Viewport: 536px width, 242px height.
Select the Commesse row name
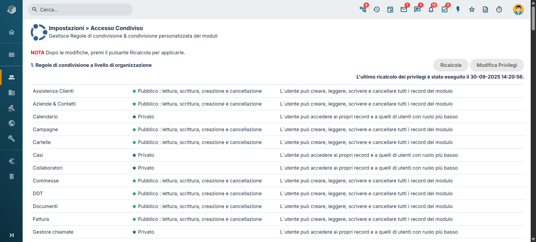[x=46, y=181]
